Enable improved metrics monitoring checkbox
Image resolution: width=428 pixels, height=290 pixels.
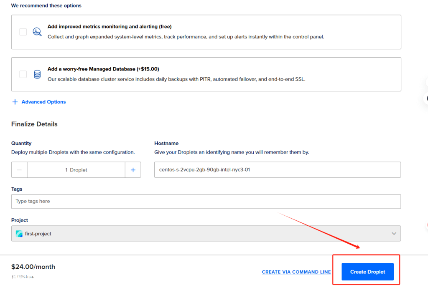pos(23,32)
